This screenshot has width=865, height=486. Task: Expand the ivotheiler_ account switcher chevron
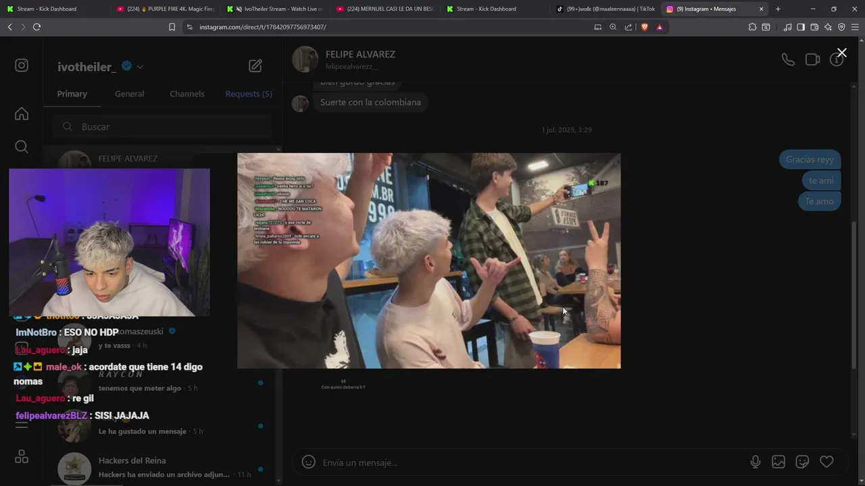[140, 67]
